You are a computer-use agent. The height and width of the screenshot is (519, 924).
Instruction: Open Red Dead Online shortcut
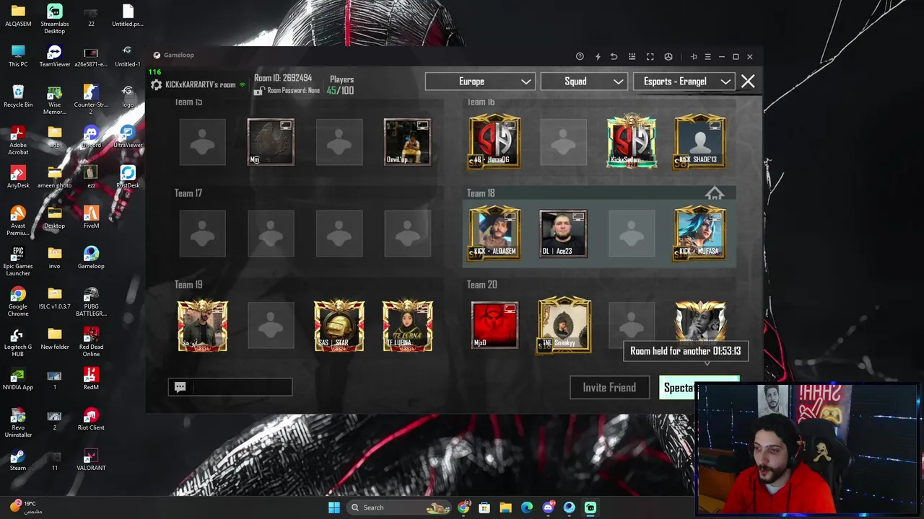click(x=91, y=342)
